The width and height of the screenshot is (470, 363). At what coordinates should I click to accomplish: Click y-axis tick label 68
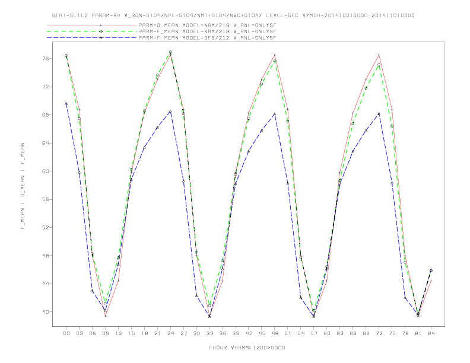point(45,114)
